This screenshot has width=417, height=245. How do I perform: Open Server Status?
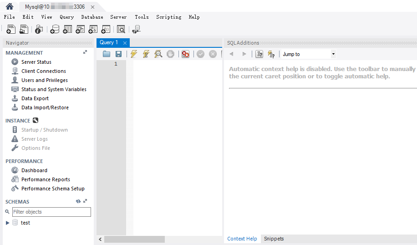[x=36, y=62]
